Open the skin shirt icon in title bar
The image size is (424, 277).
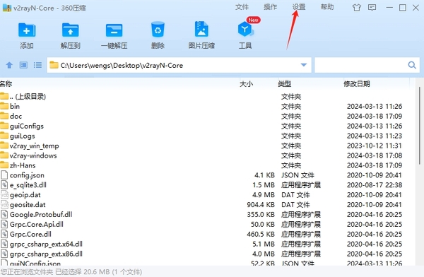coord(357,8)
